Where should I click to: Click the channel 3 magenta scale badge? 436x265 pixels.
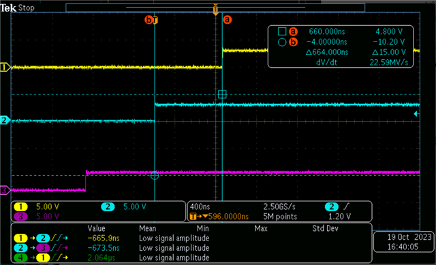pos(20,216)
